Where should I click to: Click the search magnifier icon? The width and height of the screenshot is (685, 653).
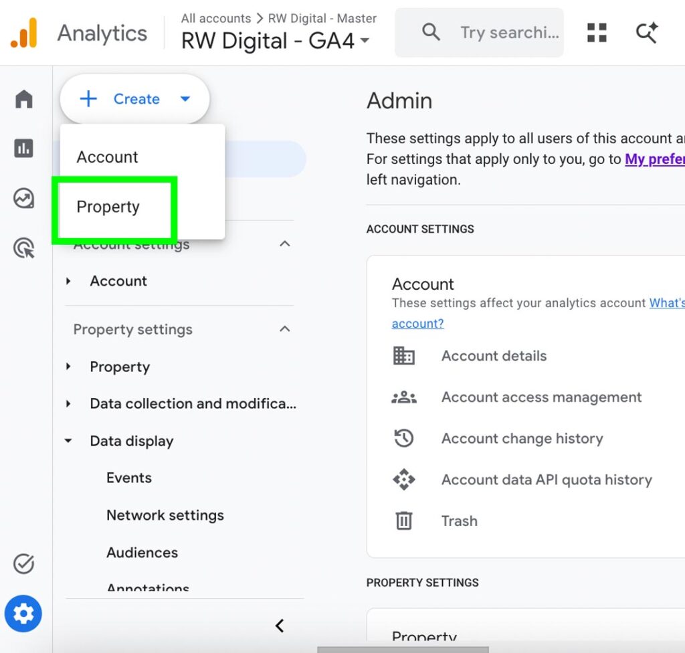pyautogui.click(x=431, y=32)
